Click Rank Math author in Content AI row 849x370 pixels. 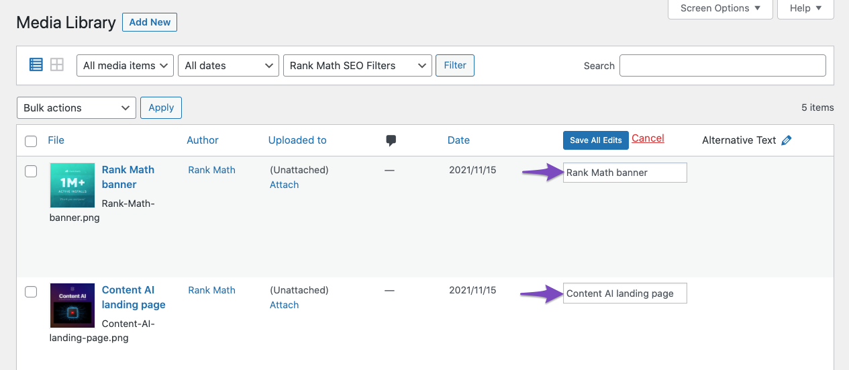211,290
